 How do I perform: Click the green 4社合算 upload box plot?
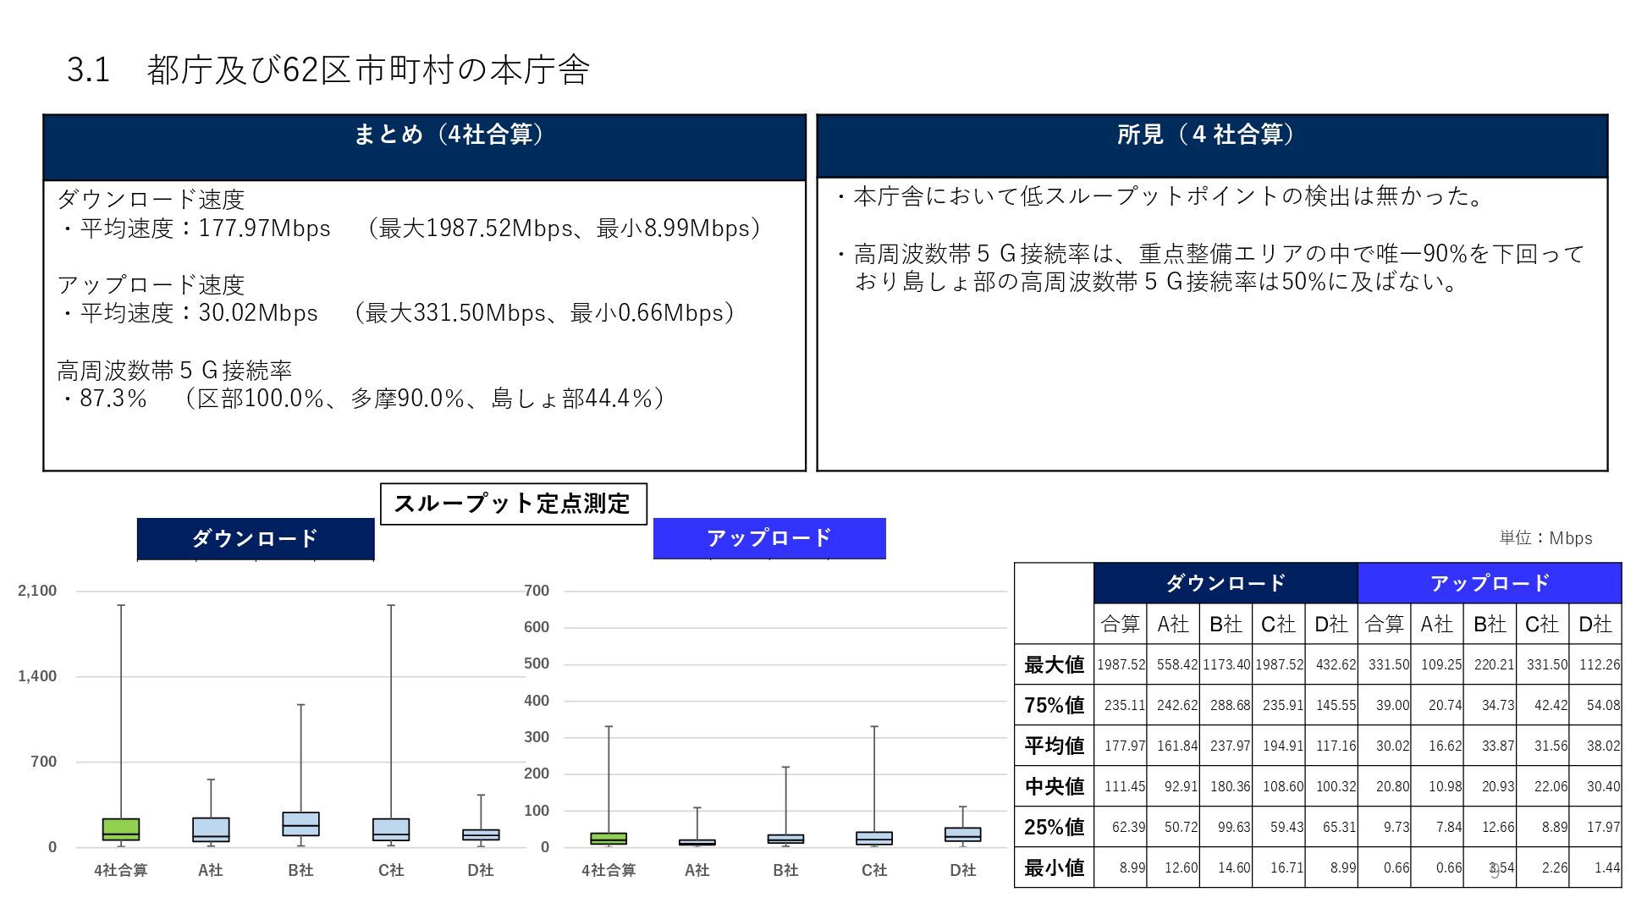(x=609, y=839)
